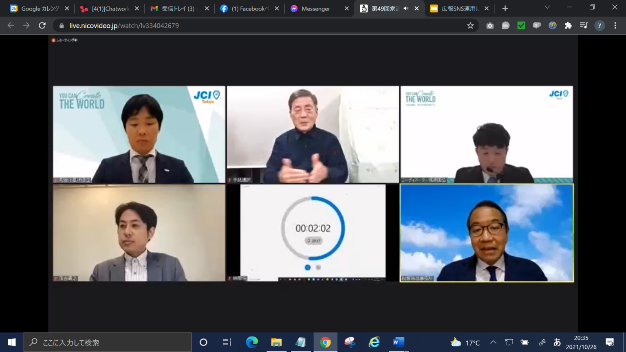
Task: Click the camera screenshot extension icon
Action: pos(490,26)
